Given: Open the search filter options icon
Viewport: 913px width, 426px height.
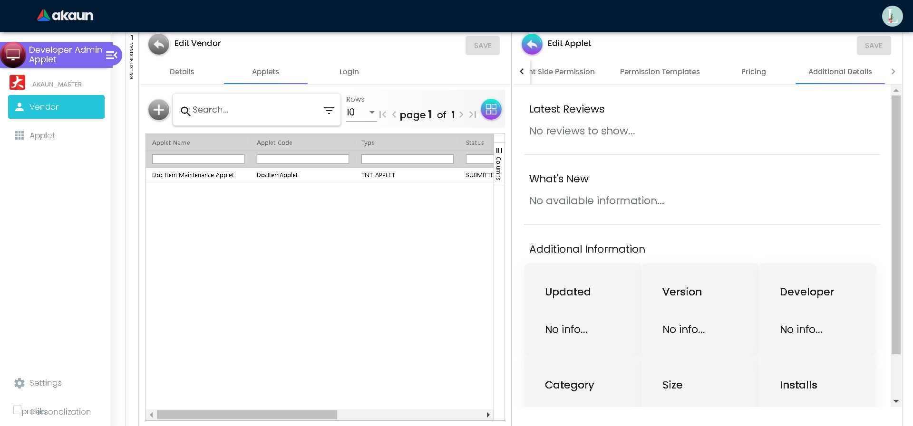Looking at the screenshot, I should [329, 110].
